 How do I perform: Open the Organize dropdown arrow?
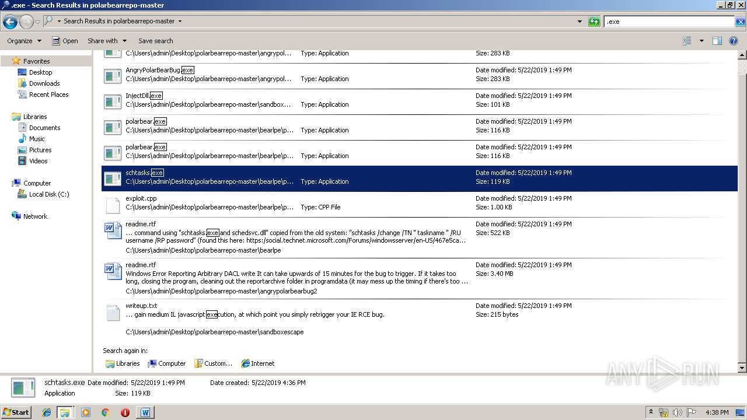[39, 41]
